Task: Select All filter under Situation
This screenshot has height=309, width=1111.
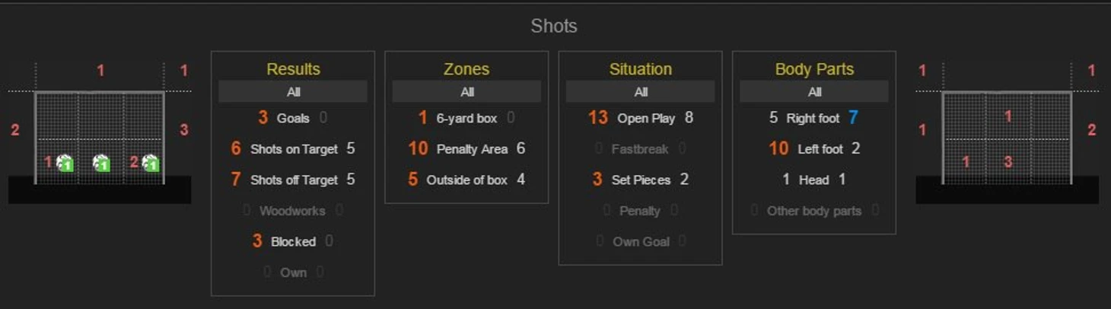Action: point(641,92)
